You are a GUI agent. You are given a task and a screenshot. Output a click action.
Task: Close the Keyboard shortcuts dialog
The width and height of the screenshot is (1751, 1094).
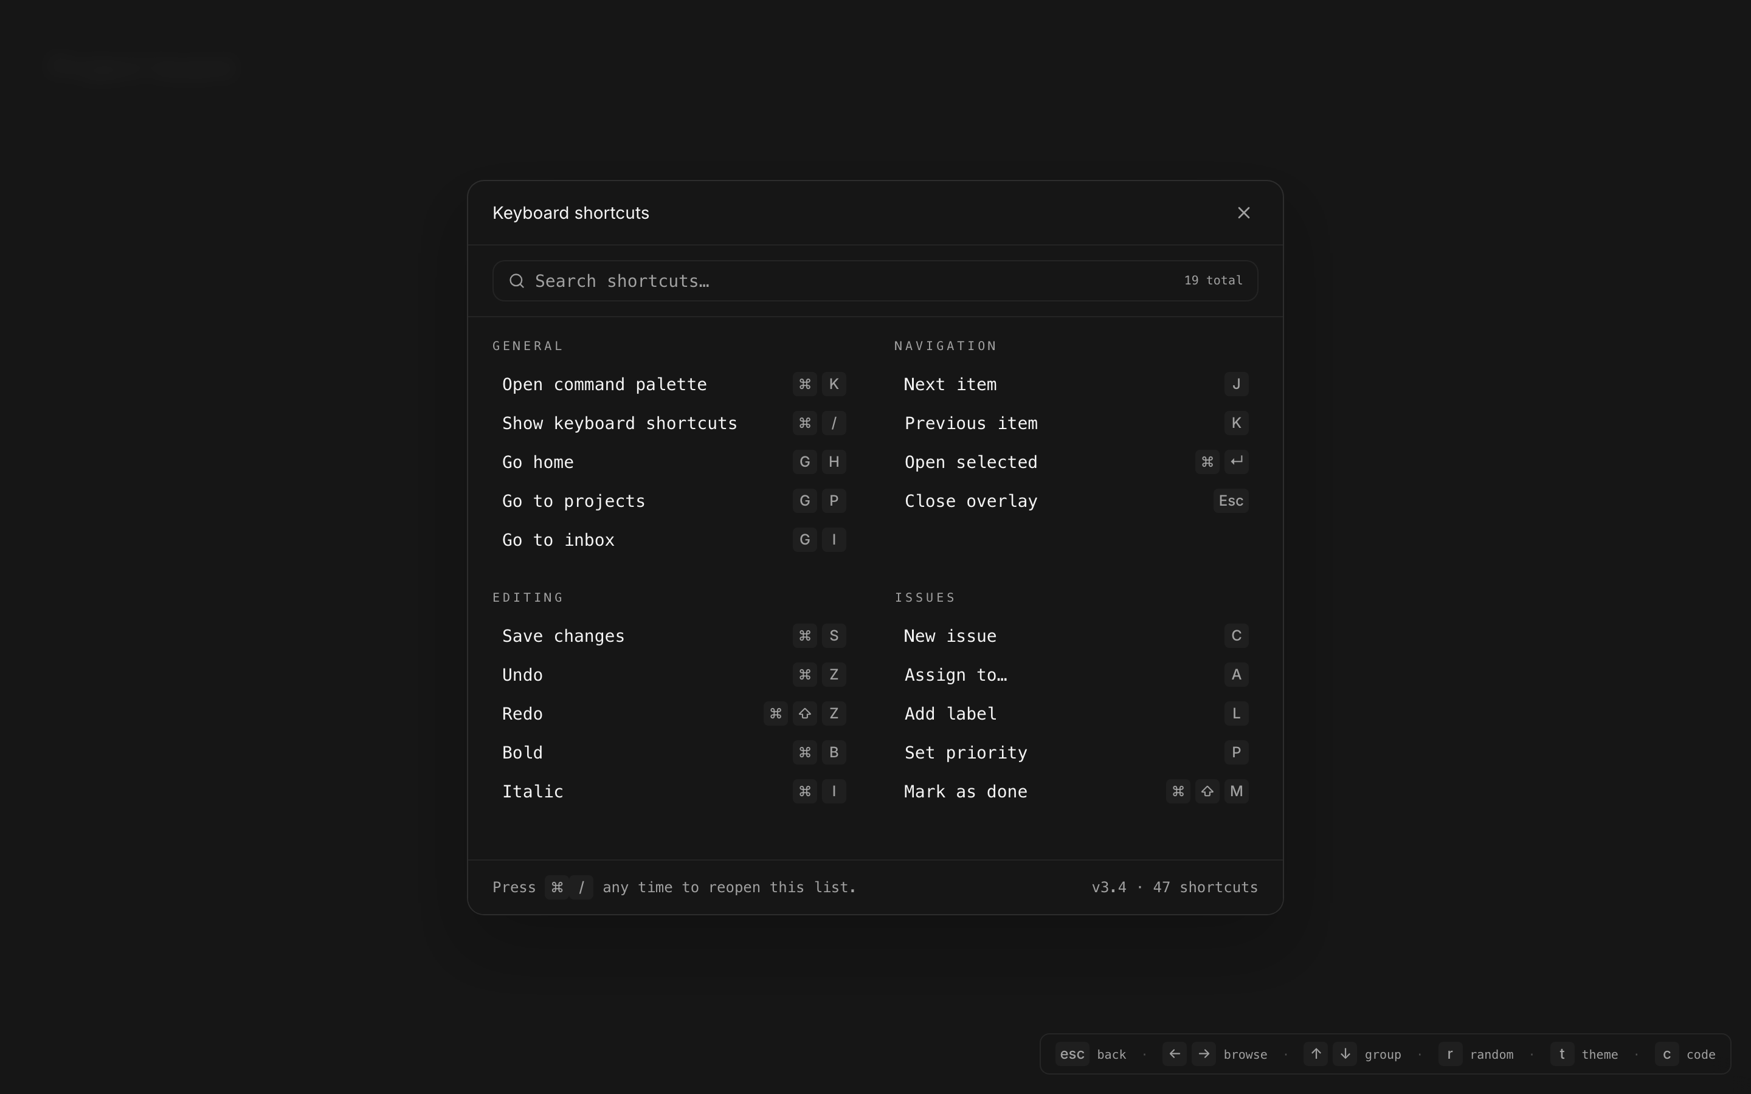1243,213
